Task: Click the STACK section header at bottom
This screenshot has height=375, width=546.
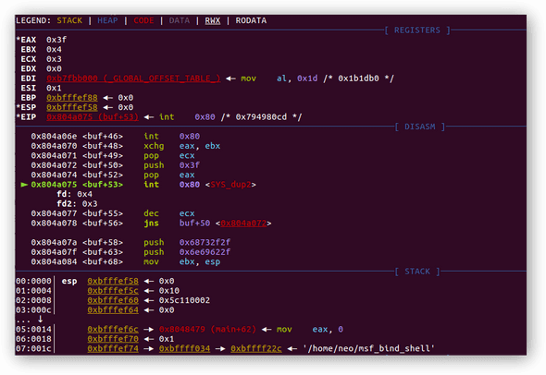Action: pos(417,272)
